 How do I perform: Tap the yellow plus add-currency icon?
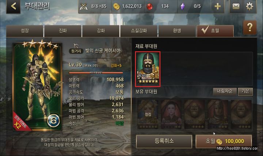pyautogui.click(x=218, y=6)
